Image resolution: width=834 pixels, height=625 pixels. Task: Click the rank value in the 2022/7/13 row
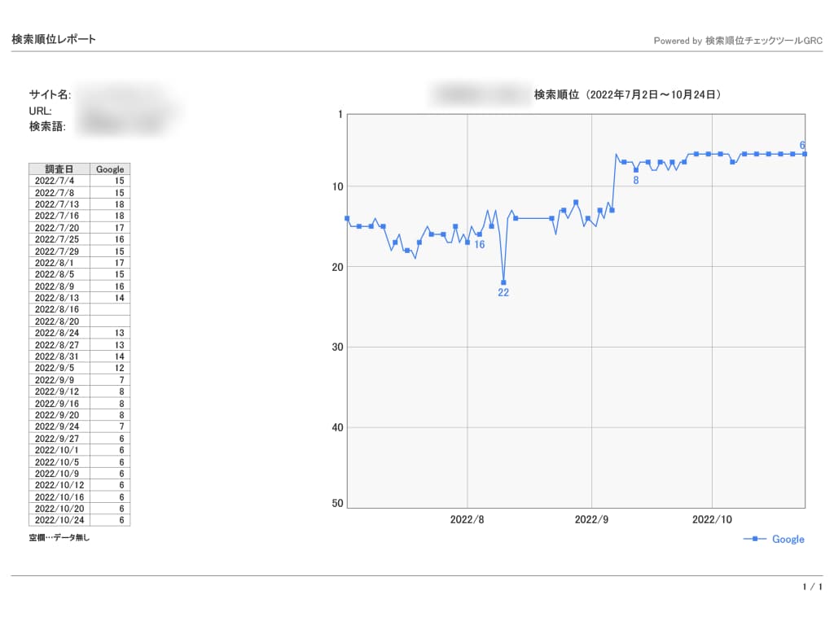(119, 204)
